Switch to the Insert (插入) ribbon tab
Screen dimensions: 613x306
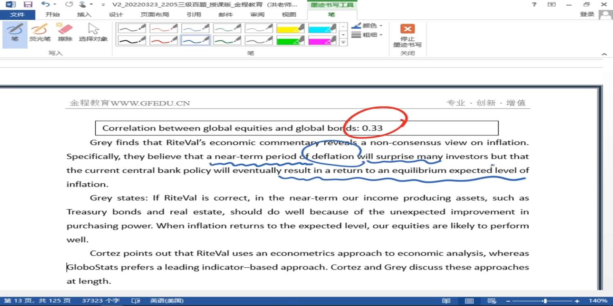click(x=84, y=15)
